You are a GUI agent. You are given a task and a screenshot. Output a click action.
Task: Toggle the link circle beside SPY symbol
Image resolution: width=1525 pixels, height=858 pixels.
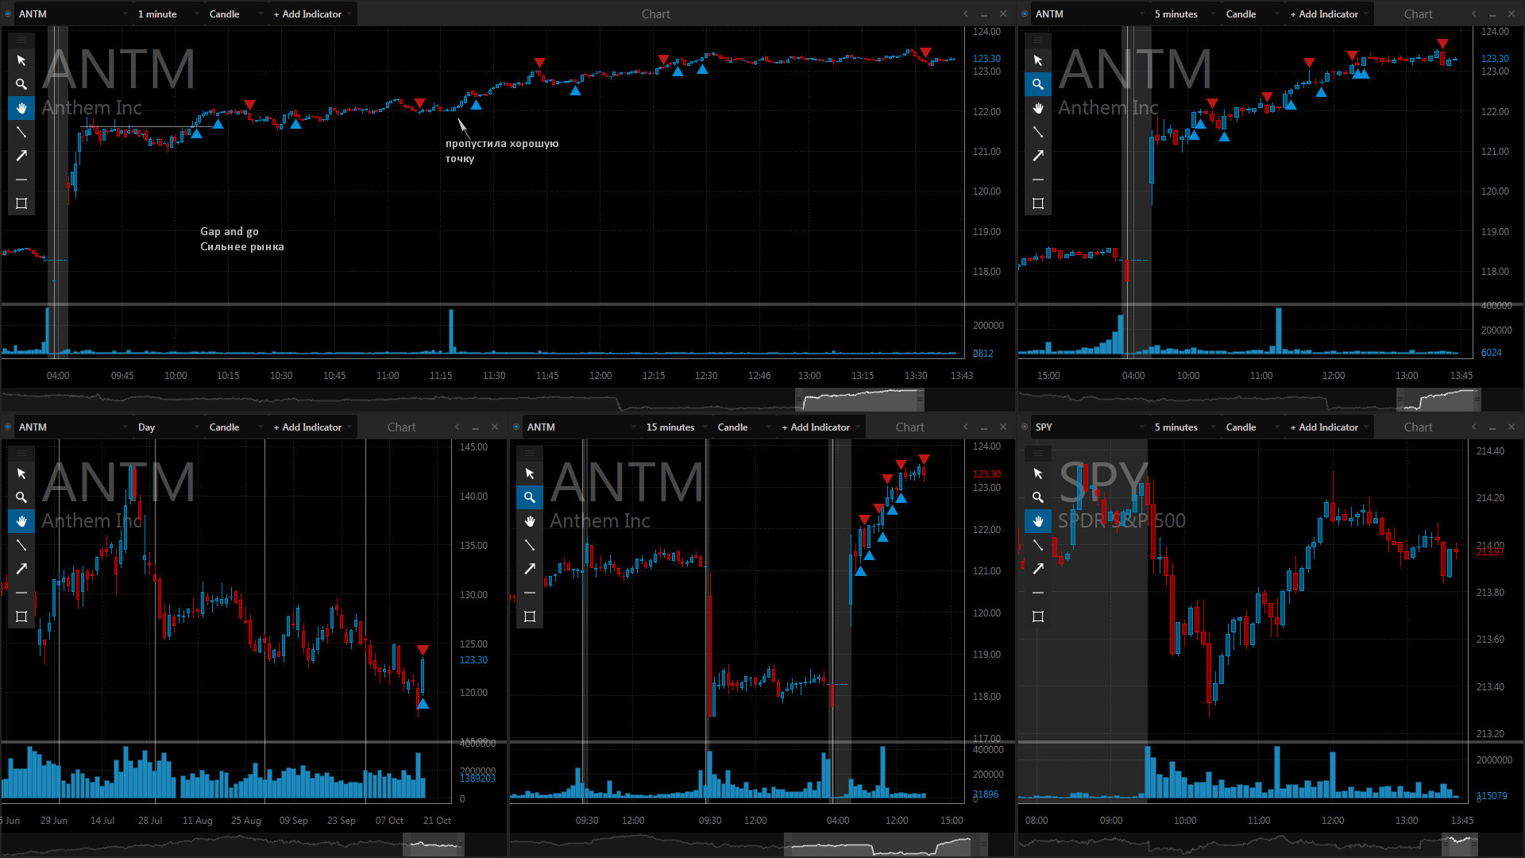[x=1025, y=427]
